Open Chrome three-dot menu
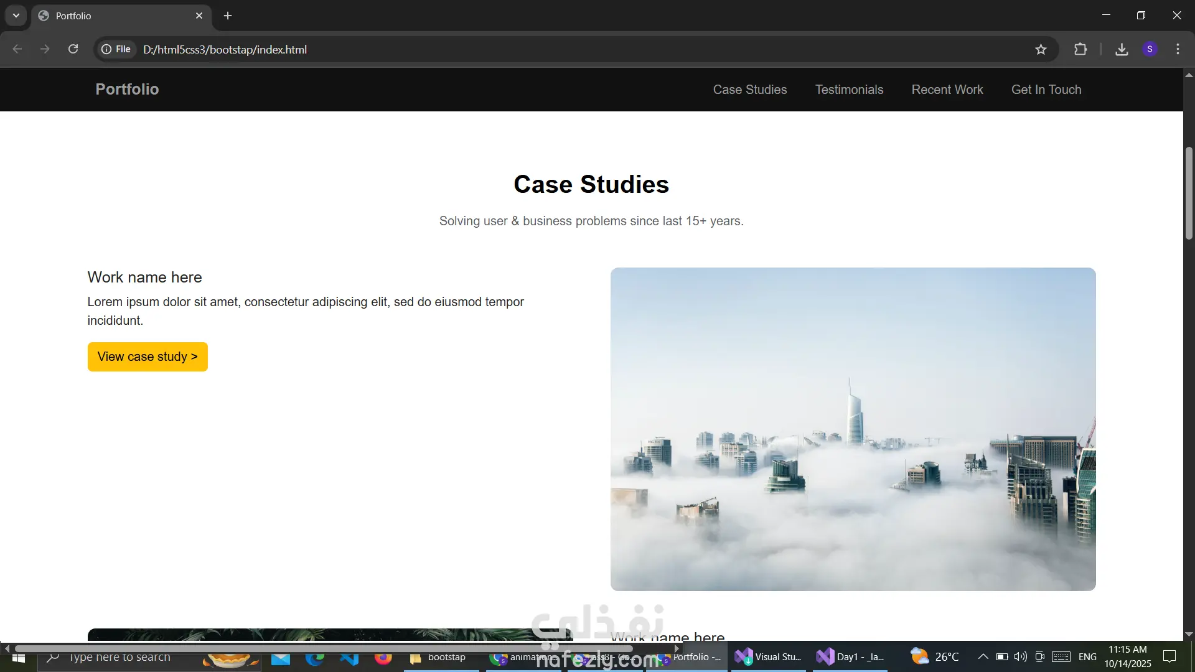1195x672 pixels. coord(1178,49)
